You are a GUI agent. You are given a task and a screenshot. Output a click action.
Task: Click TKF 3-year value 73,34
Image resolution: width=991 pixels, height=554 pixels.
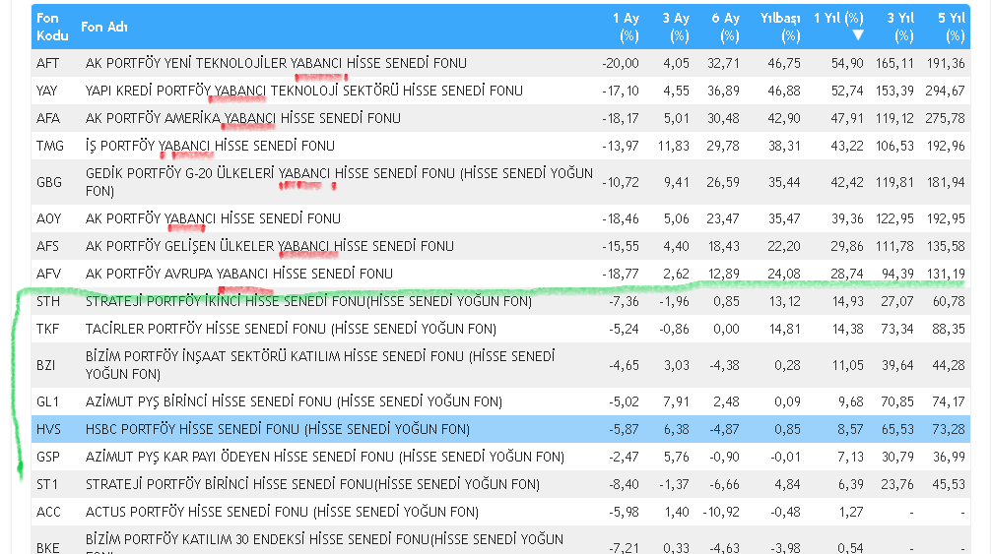click(897, 330)
